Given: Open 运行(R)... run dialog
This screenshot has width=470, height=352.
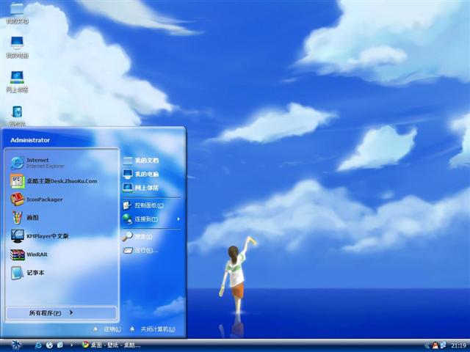Looking at the screenshot, I should coord(140,250).
